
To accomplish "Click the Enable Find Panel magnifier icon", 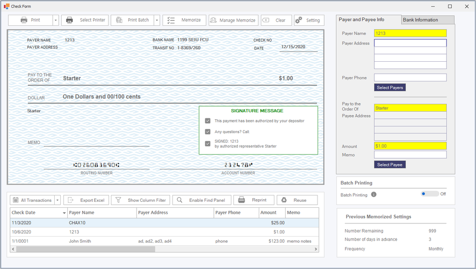I will pyautogui.click(x=179, y=200).
